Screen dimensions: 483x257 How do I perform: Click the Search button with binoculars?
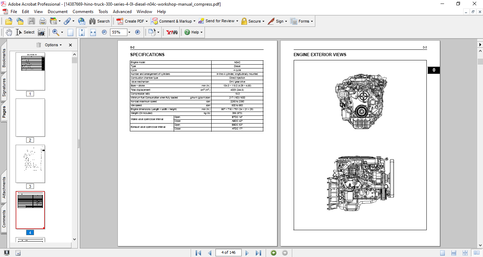[99, 21]
